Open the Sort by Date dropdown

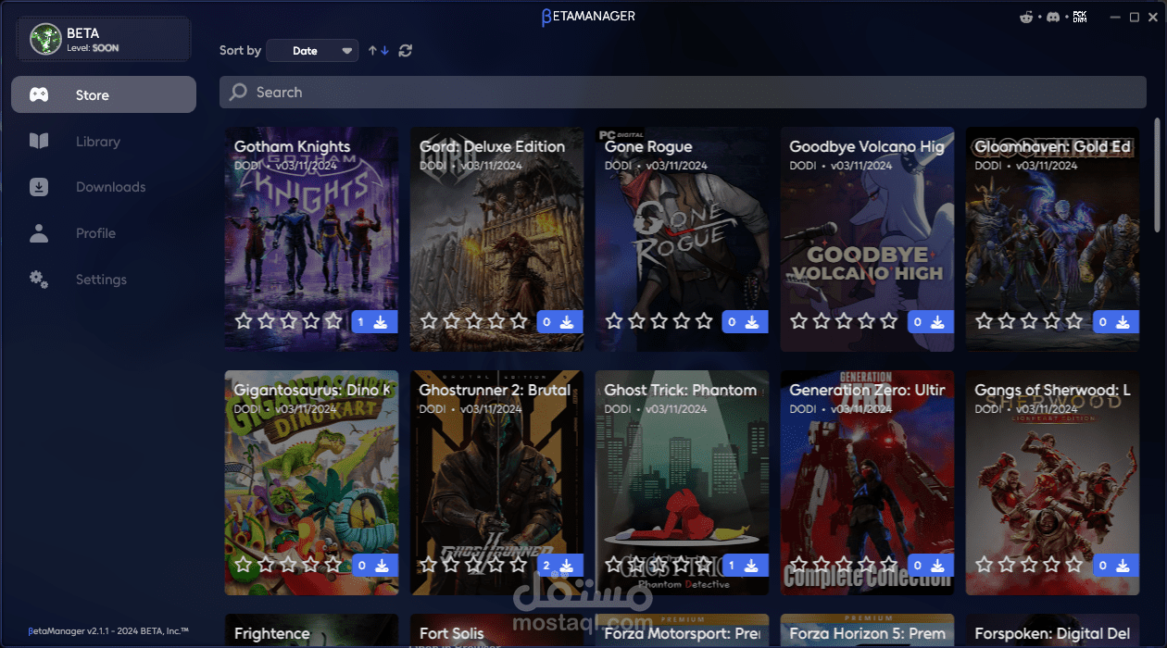click(312, 51)
